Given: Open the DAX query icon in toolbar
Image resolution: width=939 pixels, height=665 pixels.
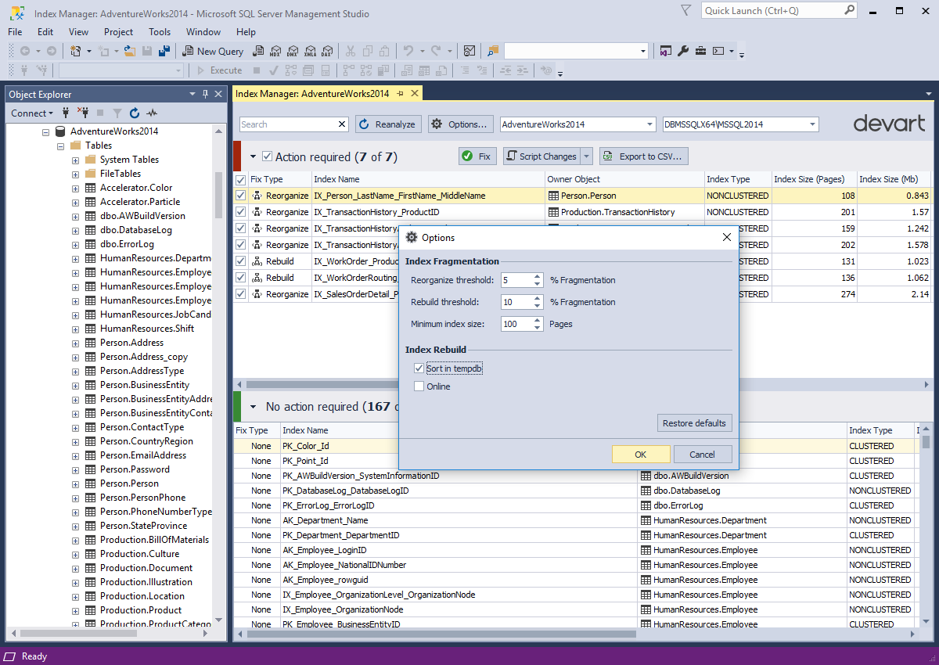Looking at the screenshot, I should [x=326, y=51].
